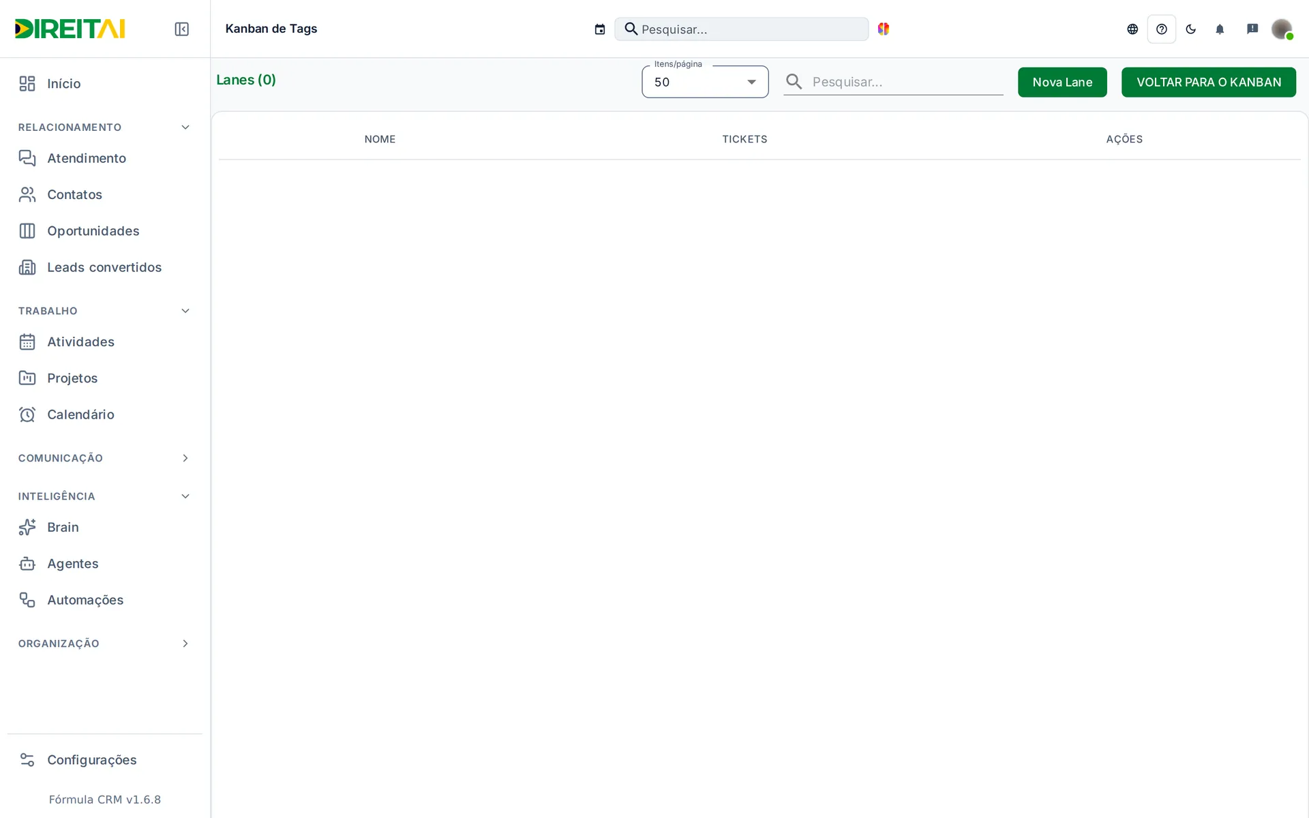Collapse the Trabalho section
This screenshot has height=818, width=1309.
pos(105,311)
